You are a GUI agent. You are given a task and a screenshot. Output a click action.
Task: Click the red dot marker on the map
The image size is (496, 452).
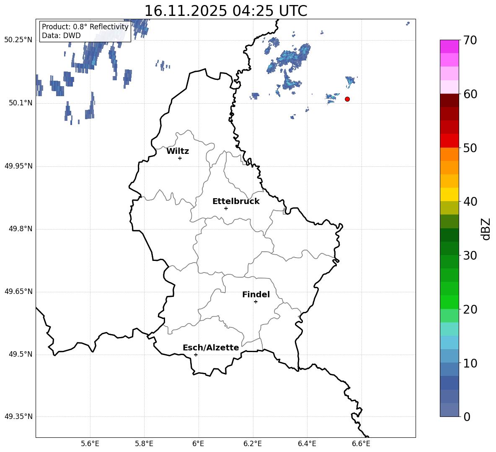pos(347,99)
